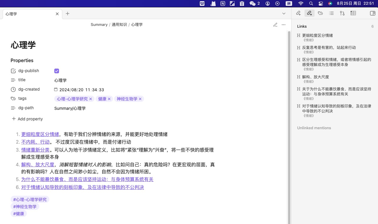Close the 心理学 tab

(57, 14)
